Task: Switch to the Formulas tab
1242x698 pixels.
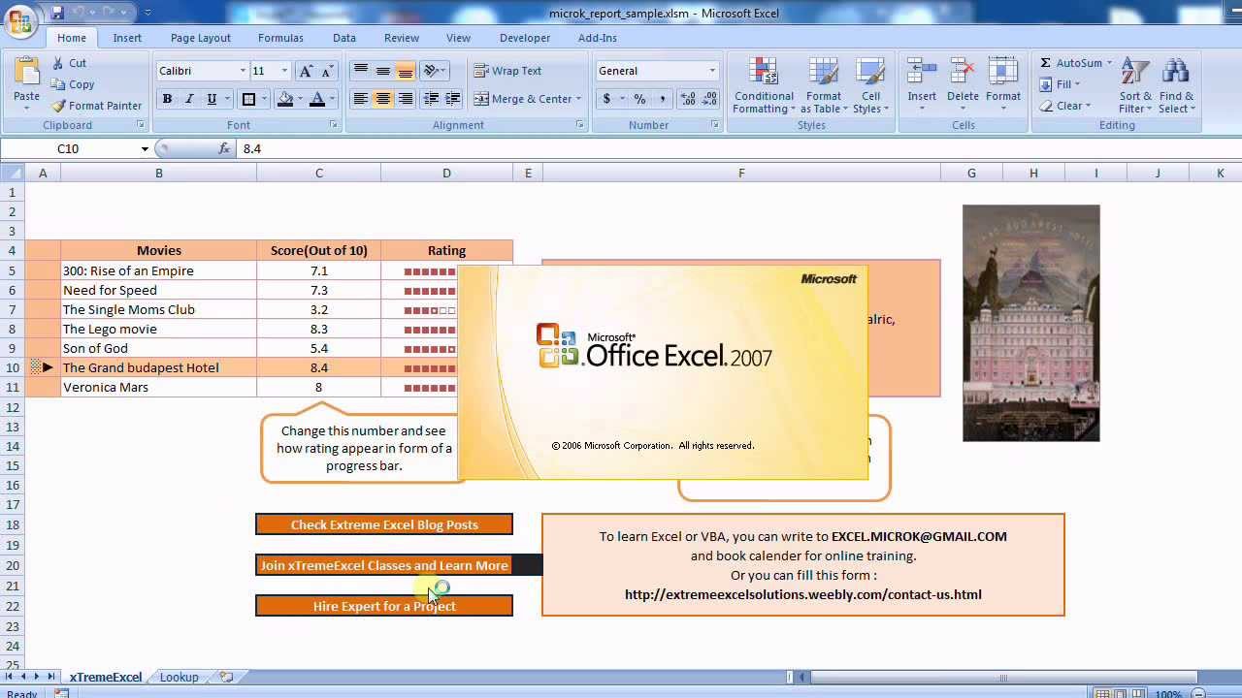Action: click(x=280, y=38)
